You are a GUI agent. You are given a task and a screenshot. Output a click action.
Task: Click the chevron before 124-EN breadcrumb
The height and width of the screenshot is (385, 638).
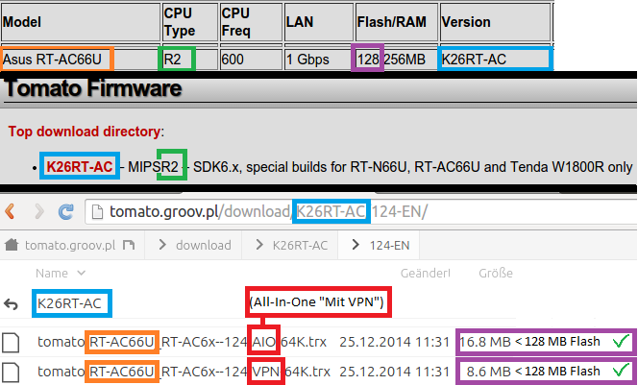pyautogui.click(x=356, y=244)
